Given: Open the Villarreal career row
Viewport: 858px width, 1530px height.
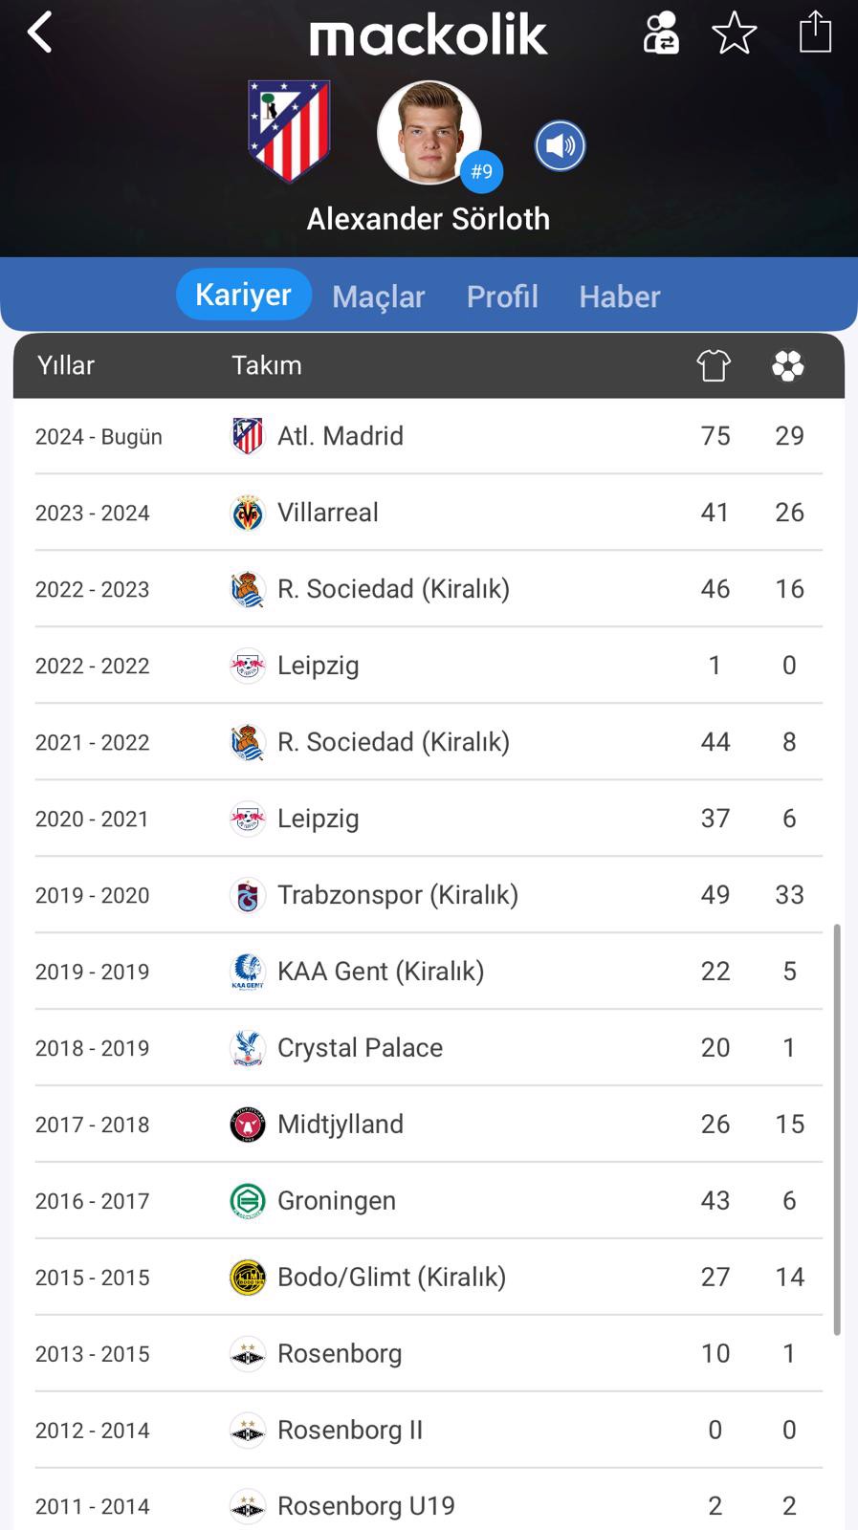Looking at the screenshot, I should [429, 513].
